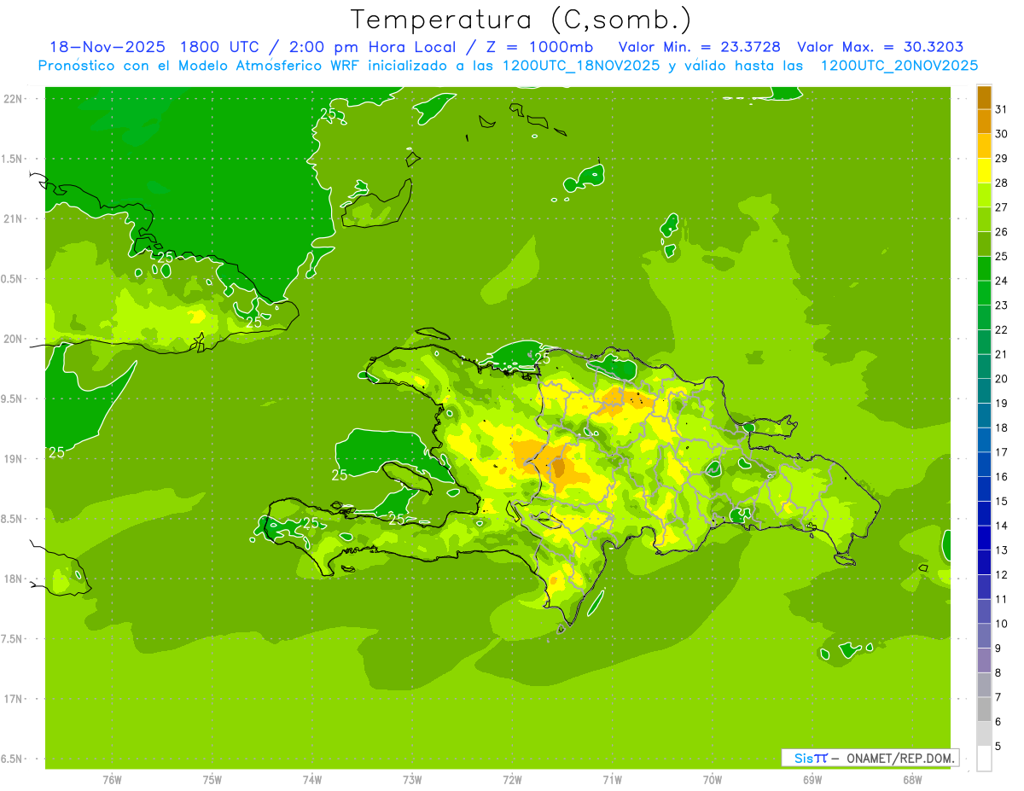Click 'Valor Min. = 23.3728' readout
The image size is (1024, 791).
click(700, 47)
